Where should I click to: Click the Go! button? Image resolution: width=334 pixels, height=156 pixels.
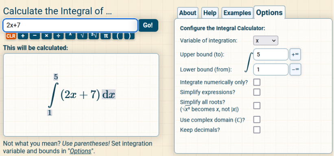point(148,25)
